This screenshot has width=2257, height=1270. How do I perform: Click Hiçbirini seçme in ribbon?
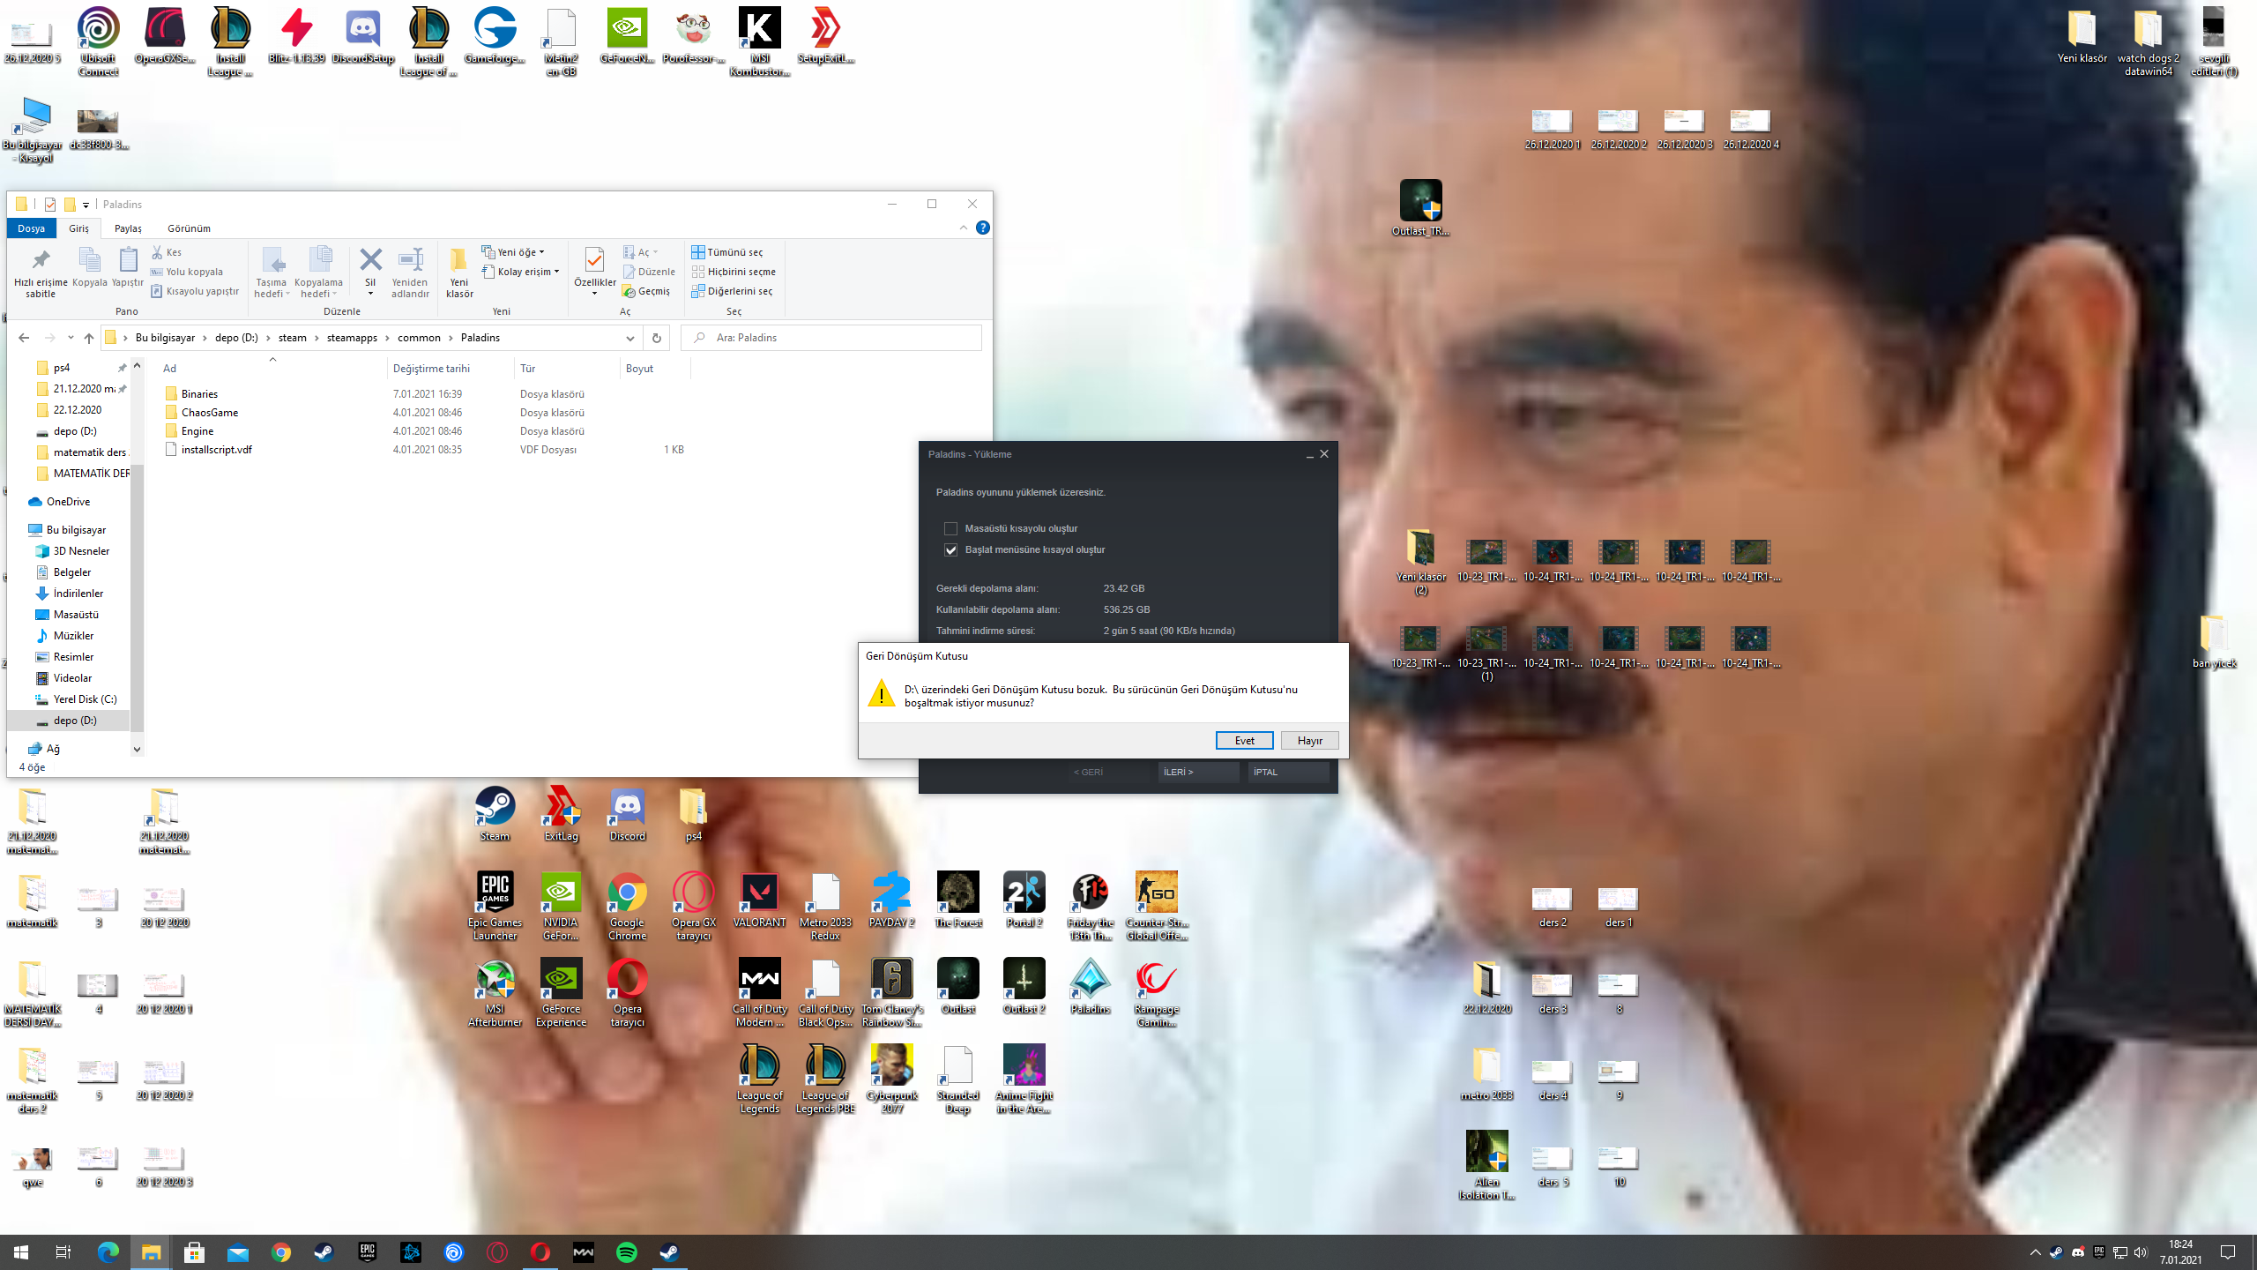[734, 272]
